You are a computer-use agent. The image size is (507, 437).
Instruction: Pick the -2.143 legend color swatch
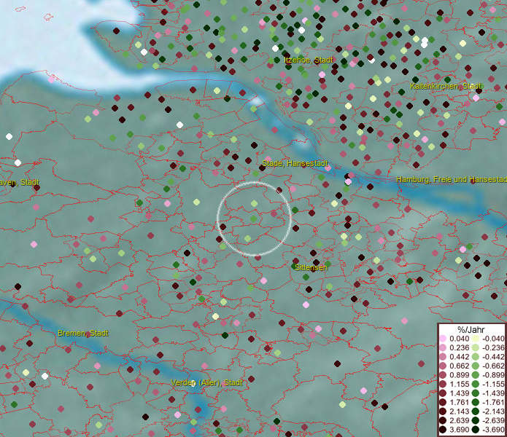click(x=476, y=412)
